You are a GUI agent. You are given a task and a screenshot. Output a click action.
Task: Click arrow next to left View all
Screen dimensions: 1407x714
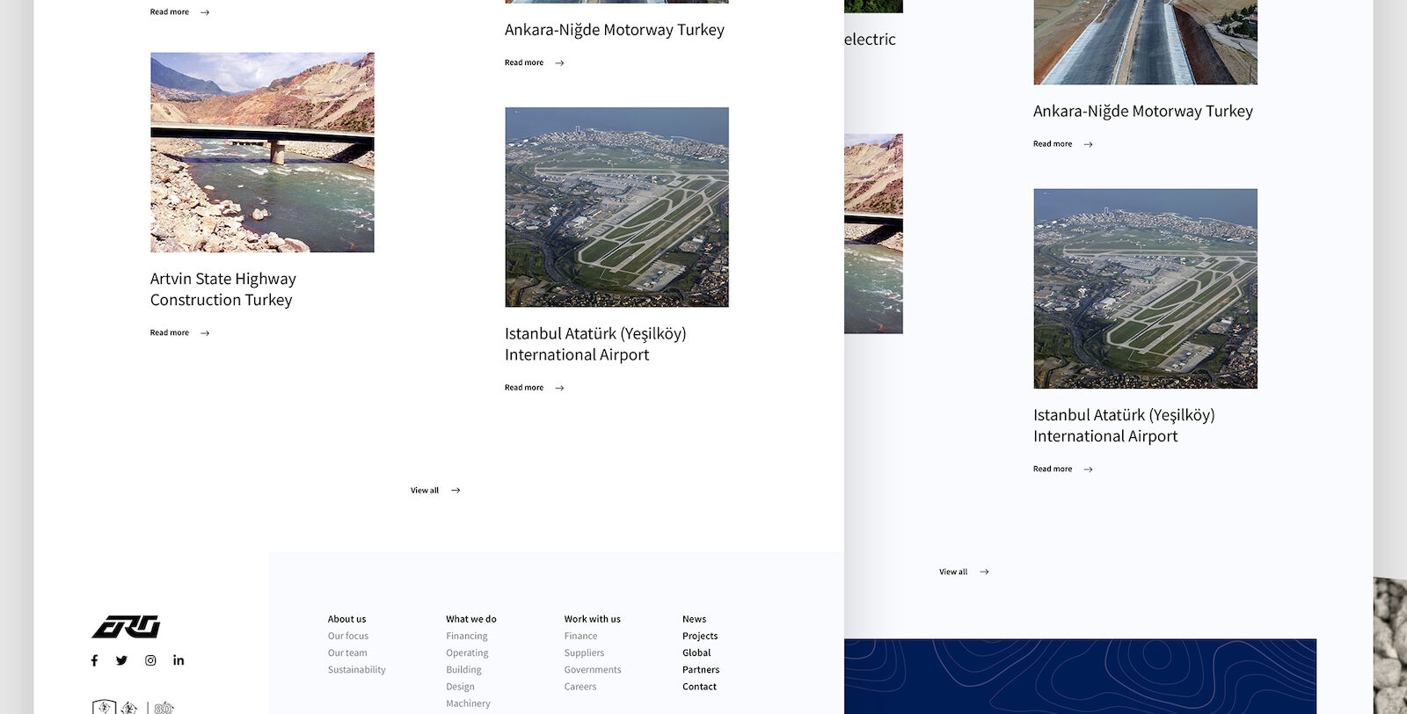[x=456, y=491]
